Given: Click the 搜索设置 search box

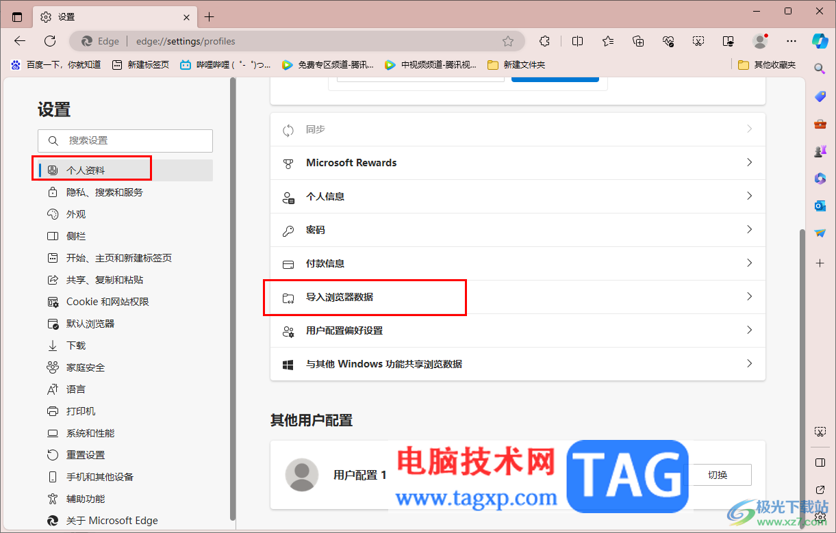Looking at the screenshot, I should tap(125, 140).
